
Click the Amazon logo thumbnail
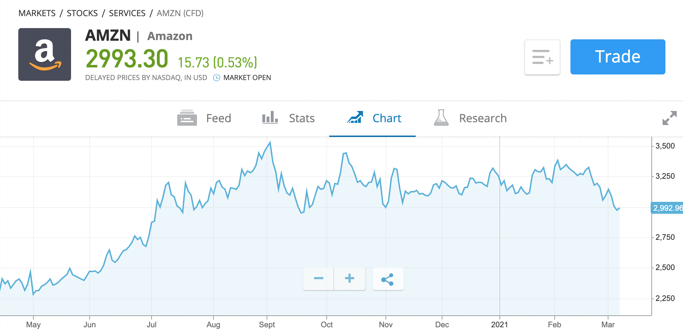coord(45,54)
